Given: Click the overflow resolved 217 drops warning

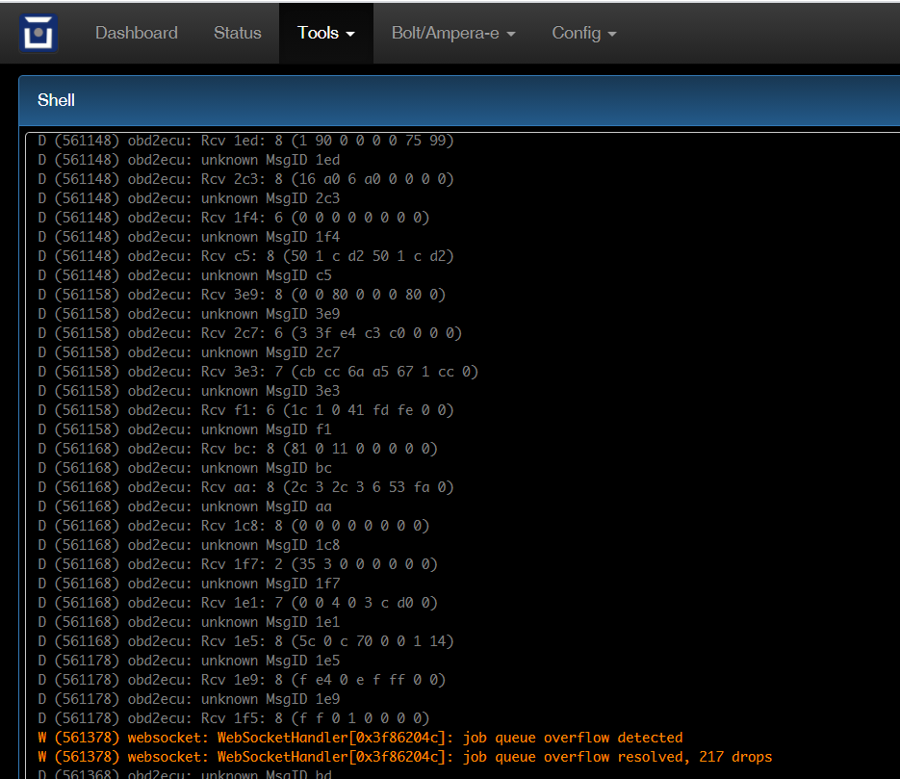Looking at the screenshot, I should pyautogui.click(x=404, y=757).
